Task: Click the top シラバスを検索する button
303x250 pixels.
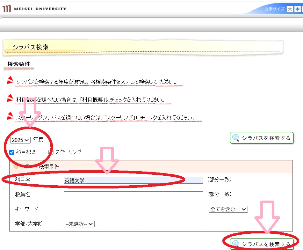Action: (x=262, y=138)
